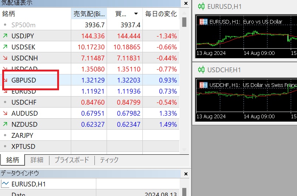Click the market watch vertical scrollbar thumb
The height and width of the screenshot is (196, 297).
(184, 22)
